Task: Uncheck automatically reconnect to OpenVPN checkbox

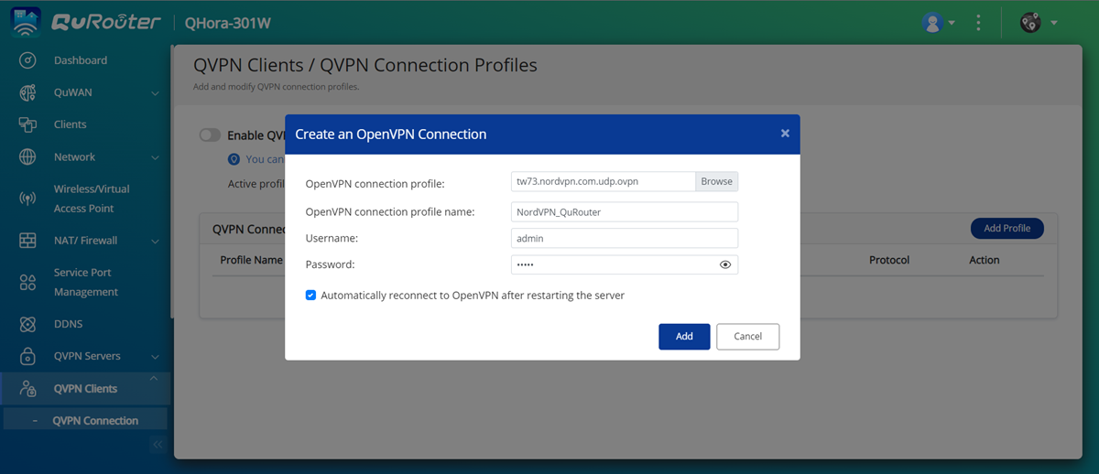Action: [311, 296]
